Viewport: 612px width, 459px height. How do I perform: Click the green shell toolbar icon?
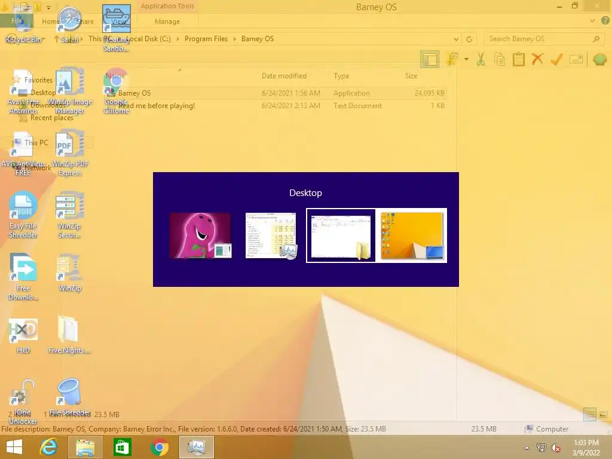click(599, 59)
